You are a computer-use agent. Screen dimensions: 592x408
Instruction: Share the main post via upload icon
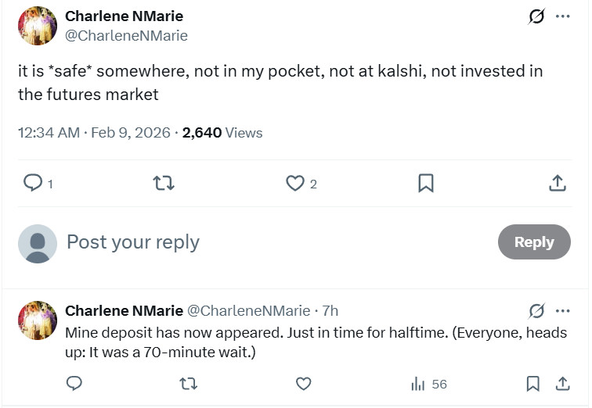pos(557,183)
